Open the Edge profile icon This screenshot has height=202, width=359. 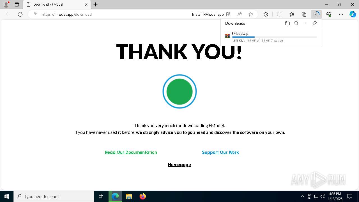coord(6,4)
